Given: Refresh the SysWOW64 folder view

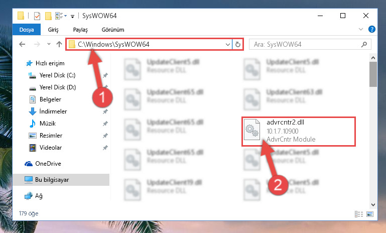Looking at the screenshot, I should (x=238, y=44).
